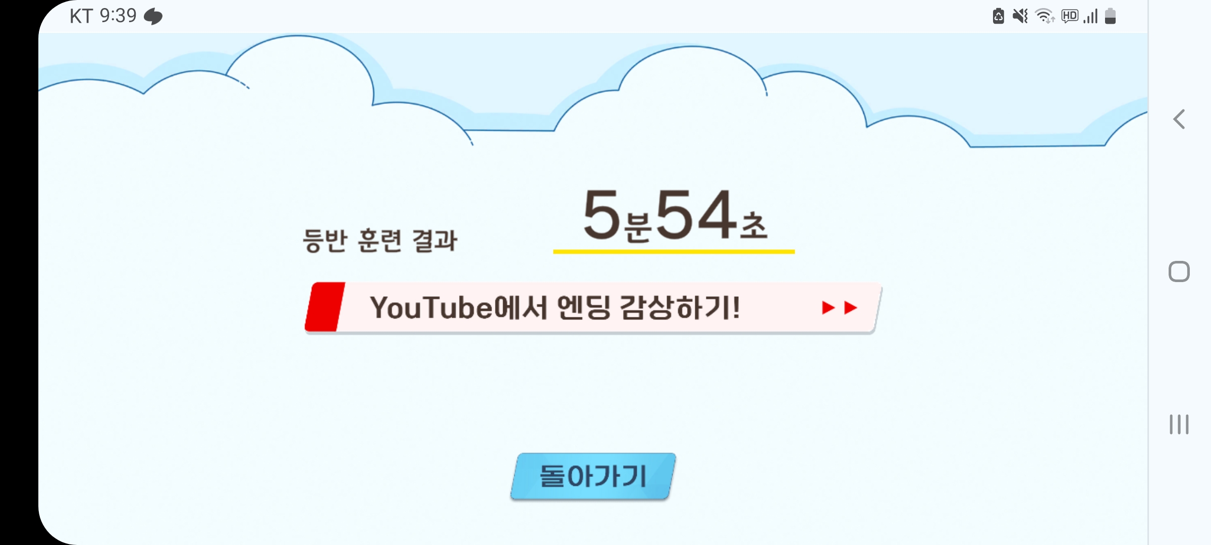Viewport: 1211px width, 545px height.
Task: Open recent apps with three-bar icon
Action: [x=1179, y=424]
